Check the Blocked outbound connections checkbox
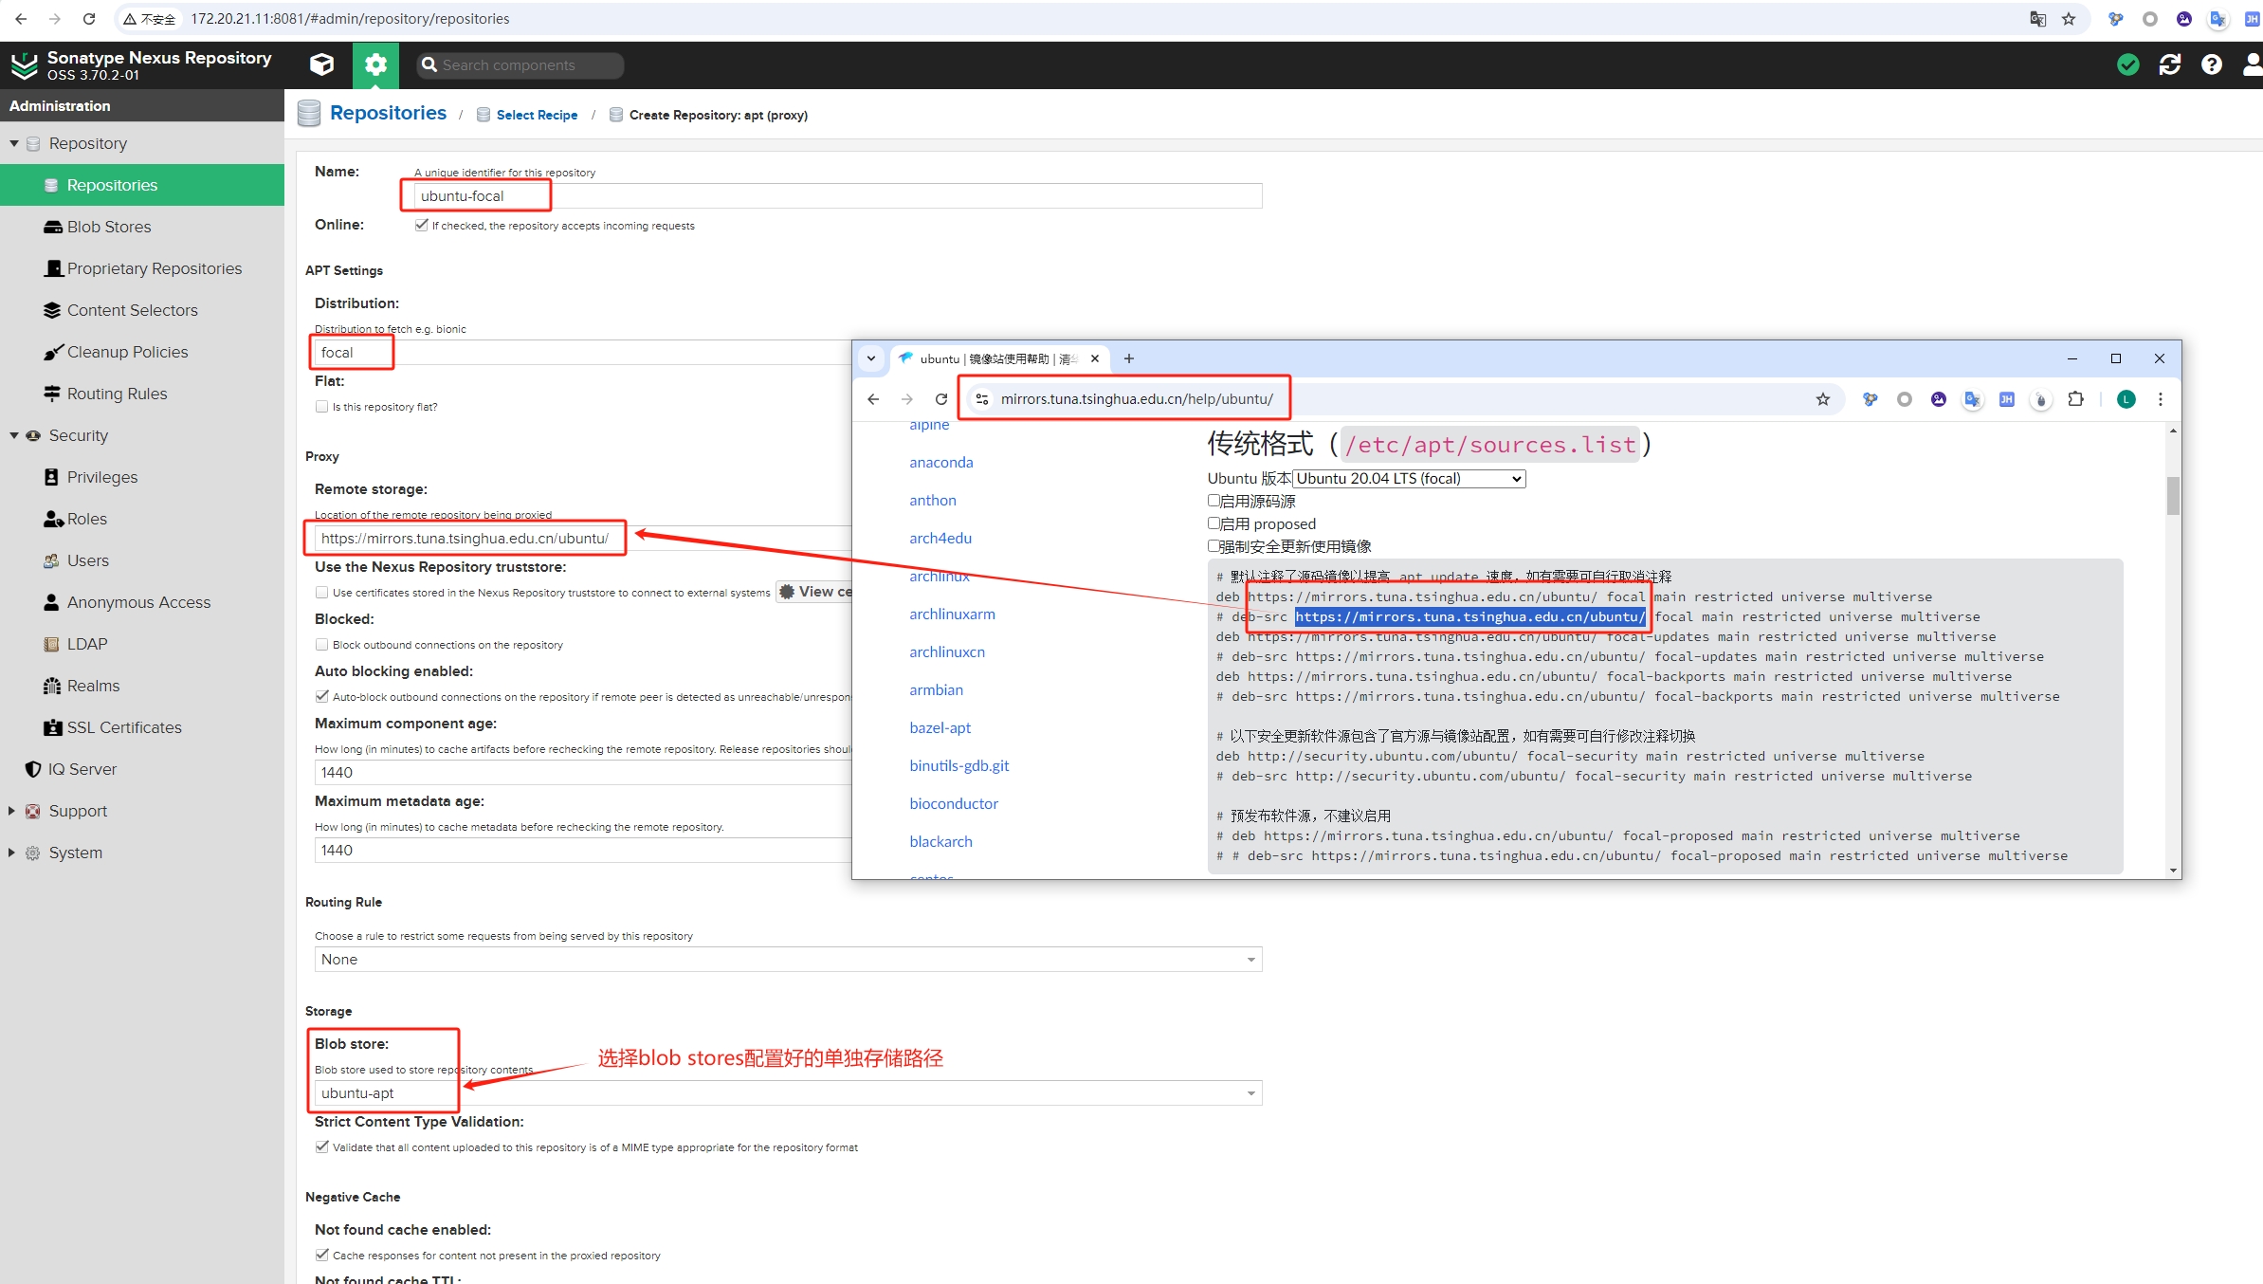This screenshot has height=1284, width=2263. pos(321,645)
